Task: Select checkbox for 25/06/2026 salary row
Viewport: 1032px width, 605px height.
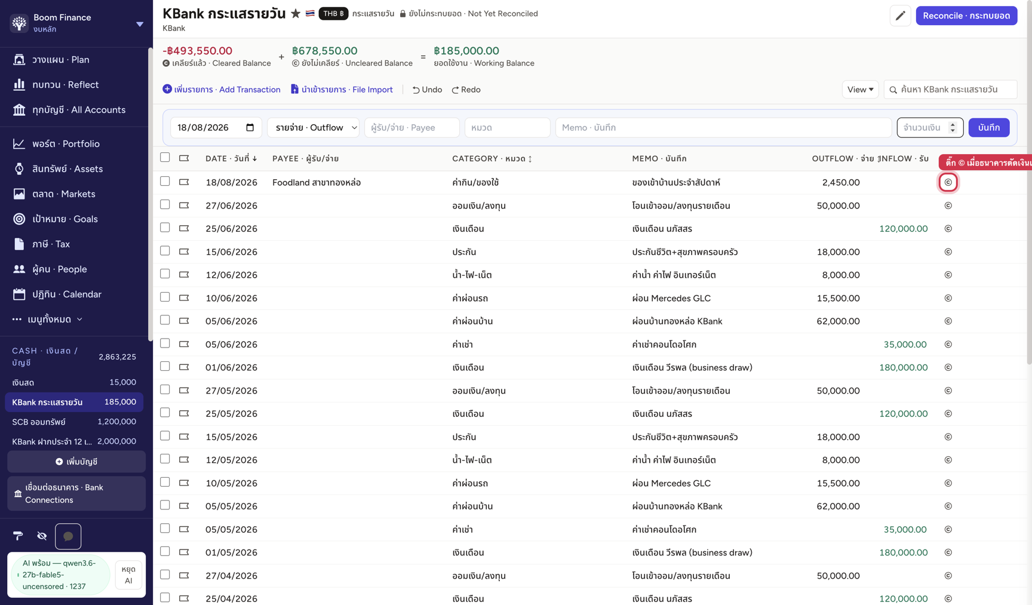Action: pyautogui.click(x=165, y=228)
